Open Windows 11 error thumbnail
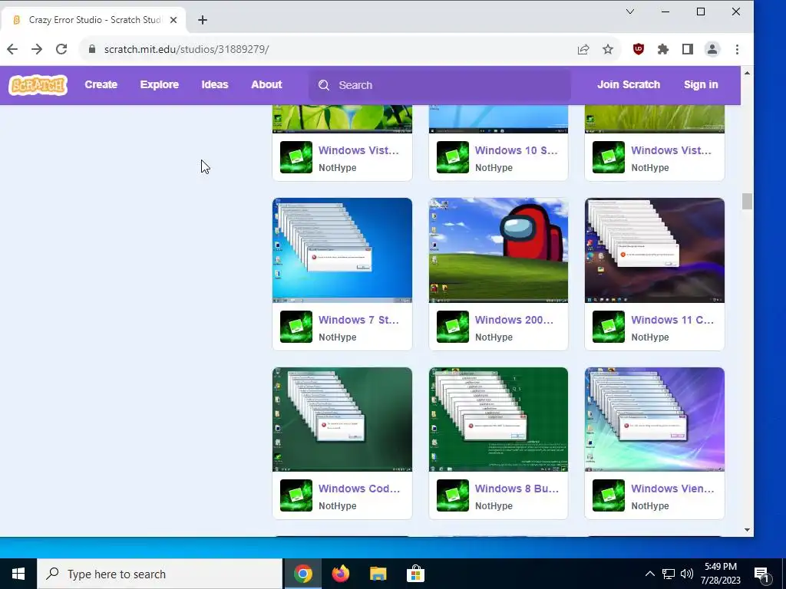Screen dimensions: 786x589 (655, 250)
